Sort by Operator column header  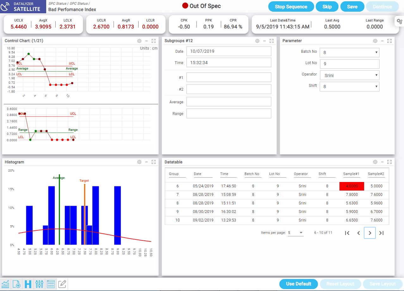[x=301, y=174]
